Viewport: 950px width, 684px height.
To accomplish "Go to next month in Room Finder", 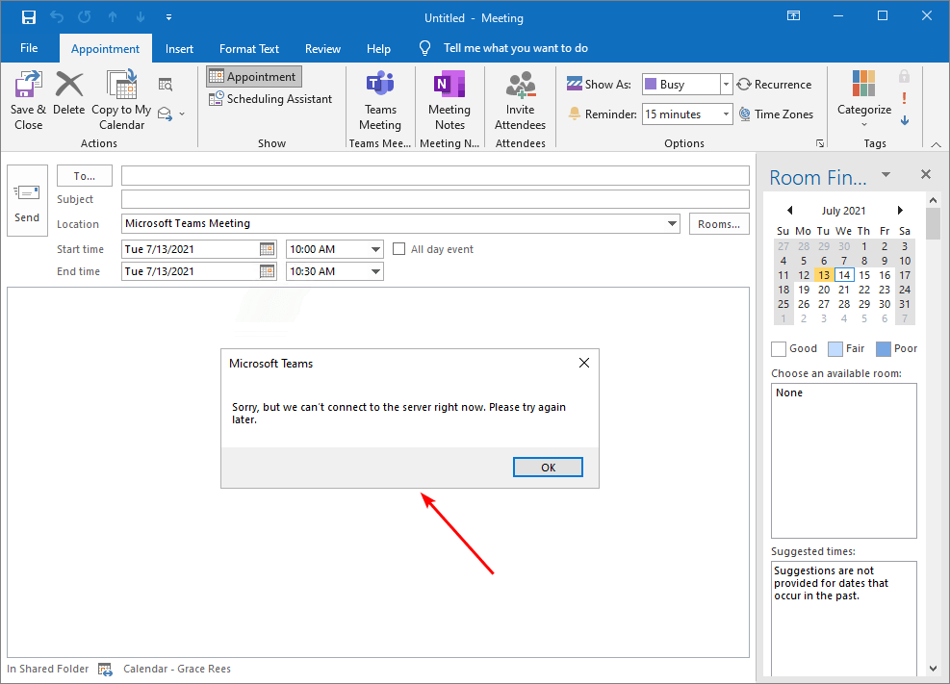I will tap(900, 210).
